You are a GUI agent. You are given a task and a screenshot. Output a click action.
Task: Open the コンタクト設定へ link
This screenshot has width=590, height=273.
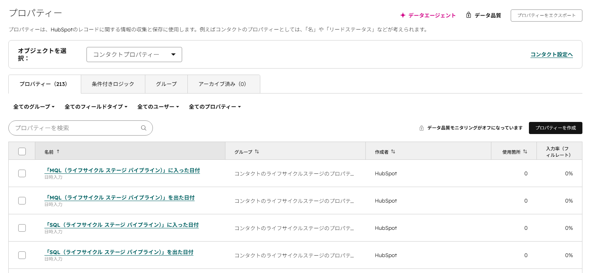click(x=552, y=55)
